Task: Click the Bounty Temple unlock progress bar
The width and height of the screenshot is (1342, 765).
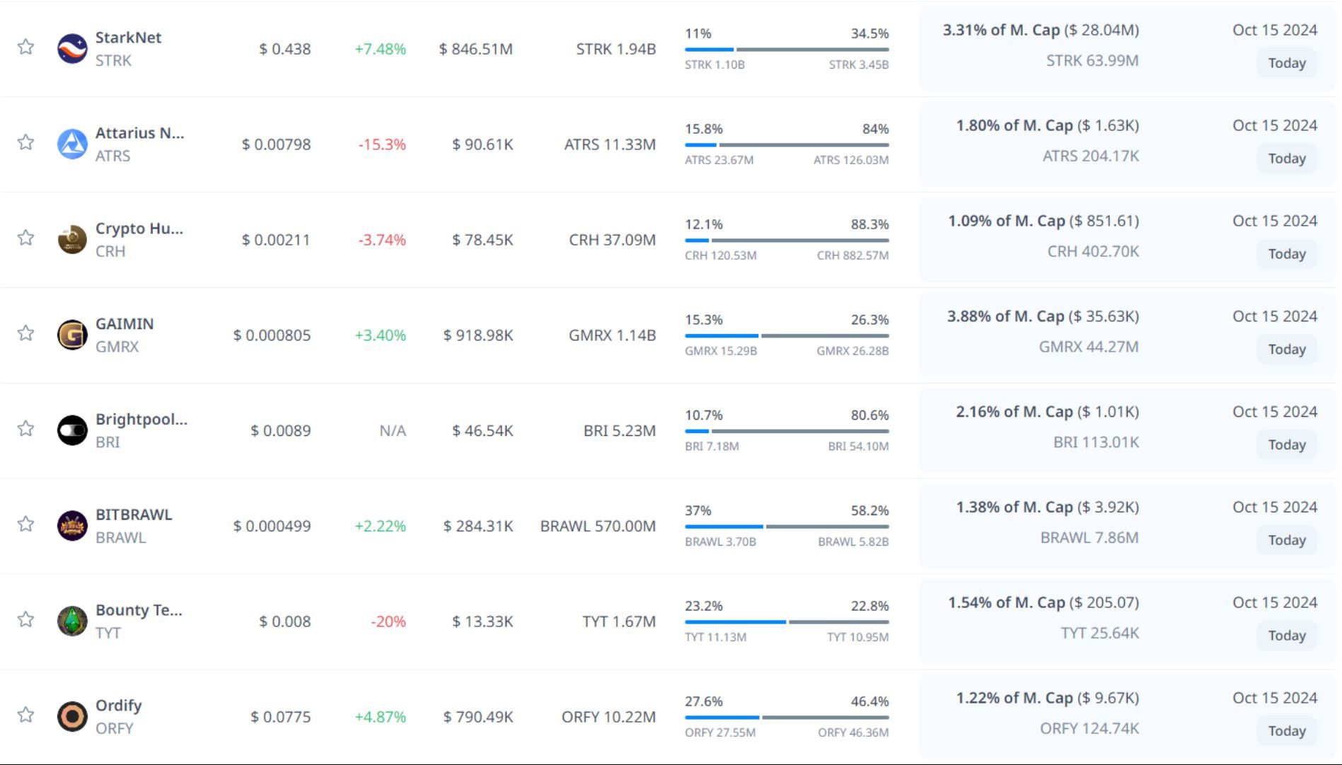Action: (786, 622)
